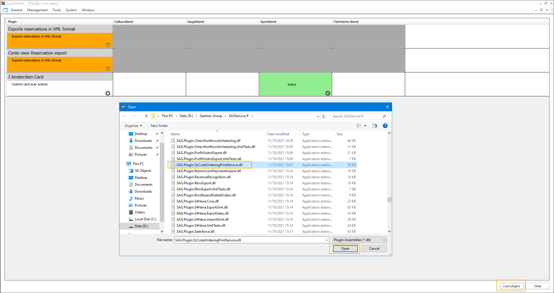
Task: Refresh the SAGService P folder view
Action: point(323,116)
